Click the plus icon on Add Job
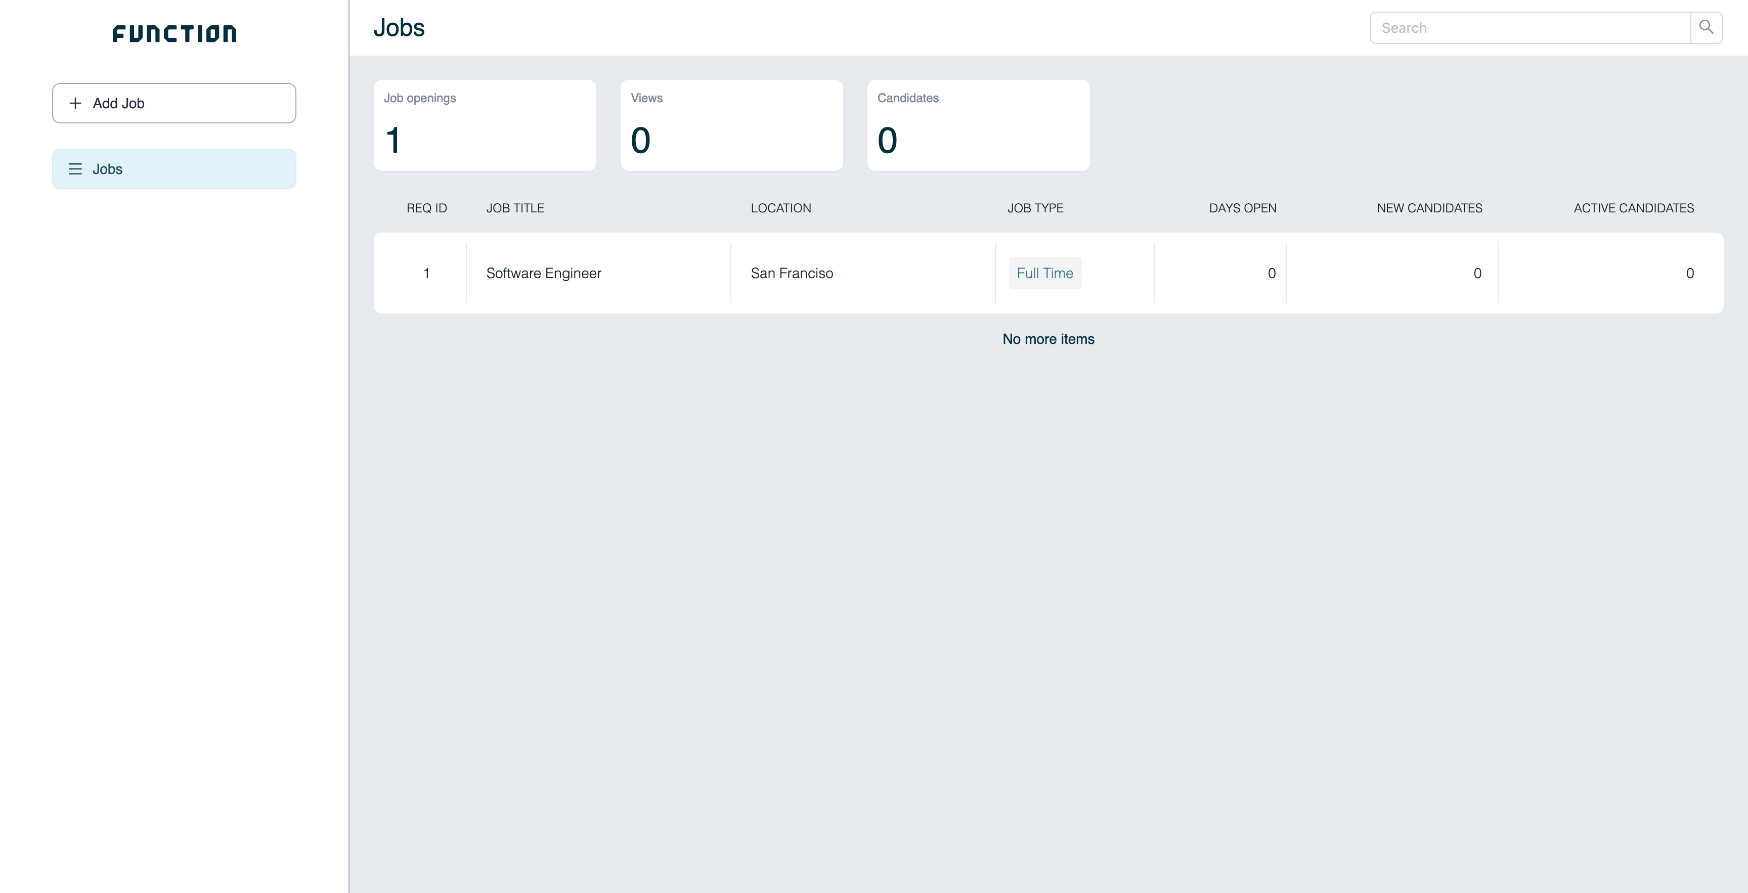The height and width of the screenshot is (893, 1748). click(75, 103)
